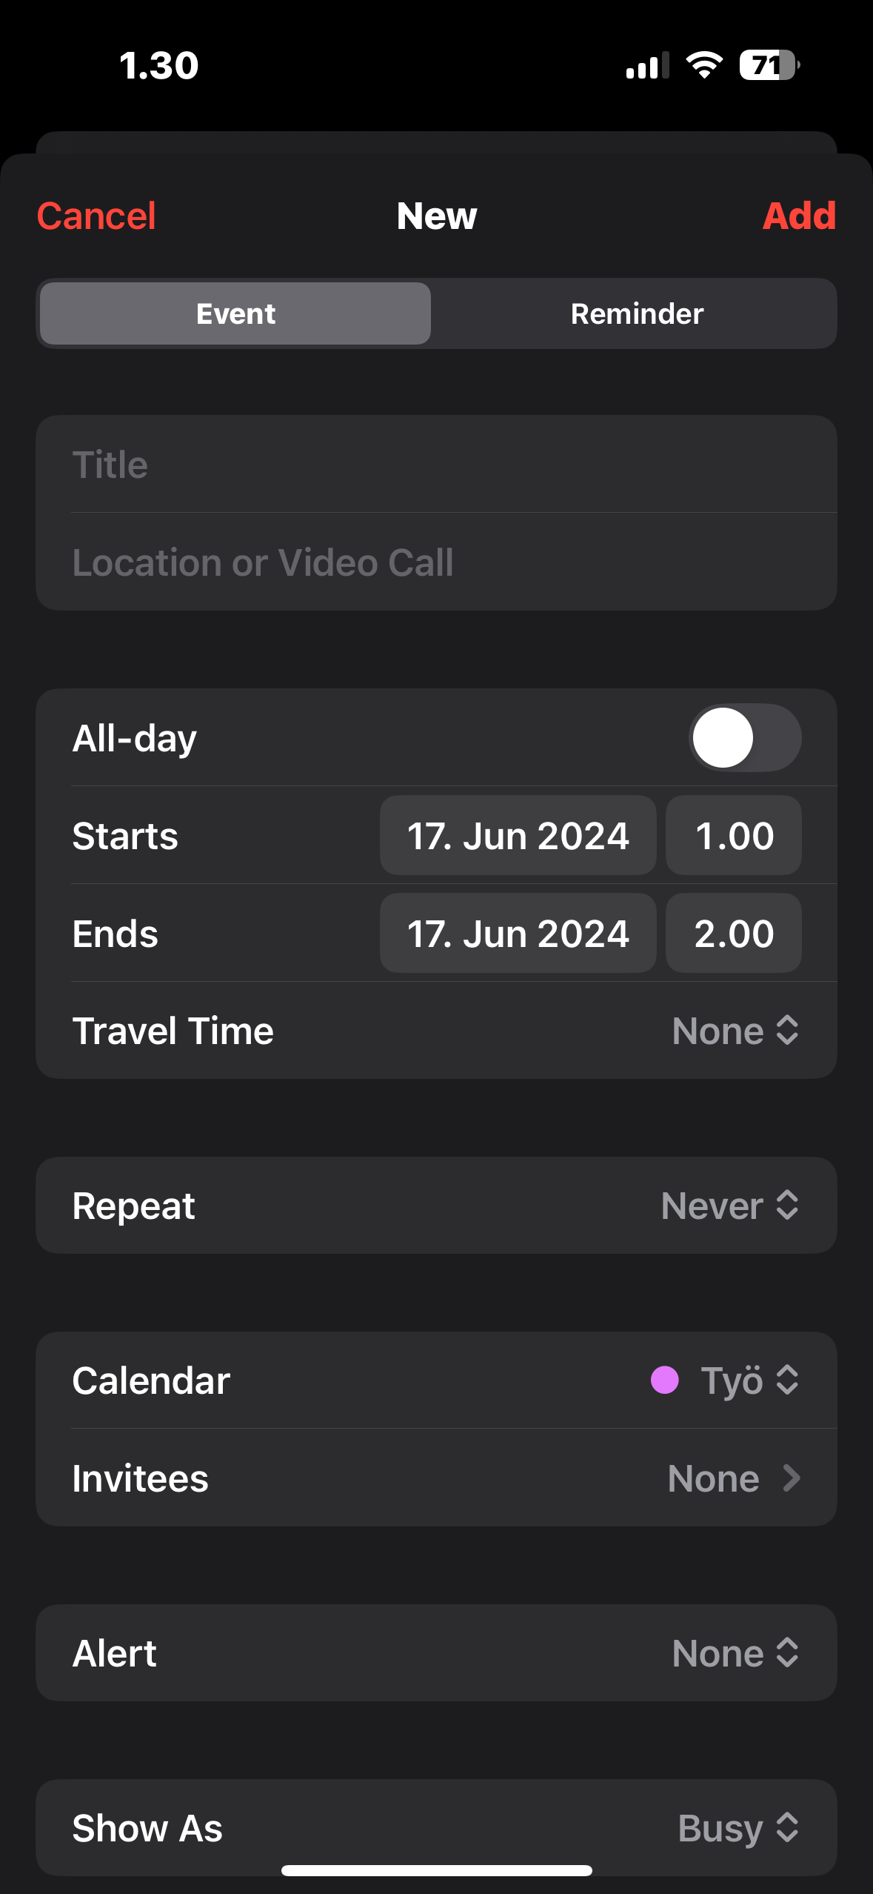Change the Show As Busy option
Image resolution: width=873 pixels, height=1894 pixels.
[737, 1828]
